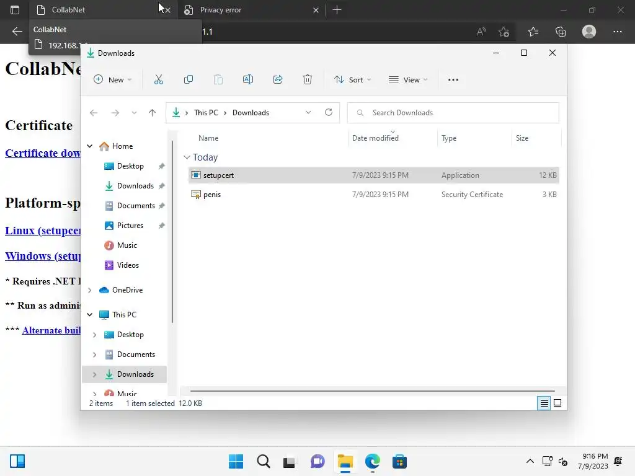Expand Documents under This PC
635x476 pixels.
94,355
